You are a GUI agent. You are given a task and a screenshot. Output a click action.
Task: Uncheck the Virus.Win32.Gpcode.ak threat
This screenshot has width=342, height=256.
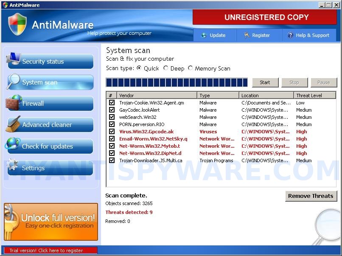[x=112, y=131]
